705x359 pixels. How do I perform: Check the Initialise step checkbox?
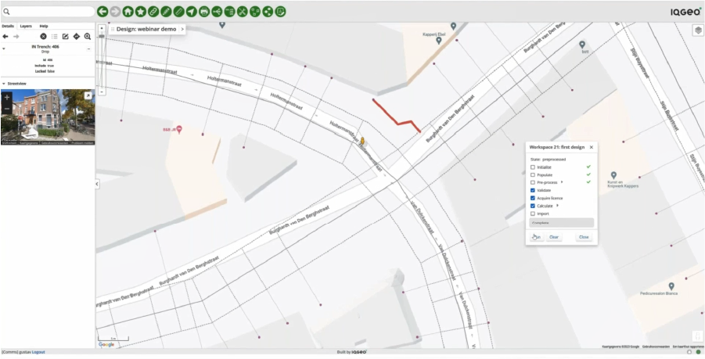(533, 167)
